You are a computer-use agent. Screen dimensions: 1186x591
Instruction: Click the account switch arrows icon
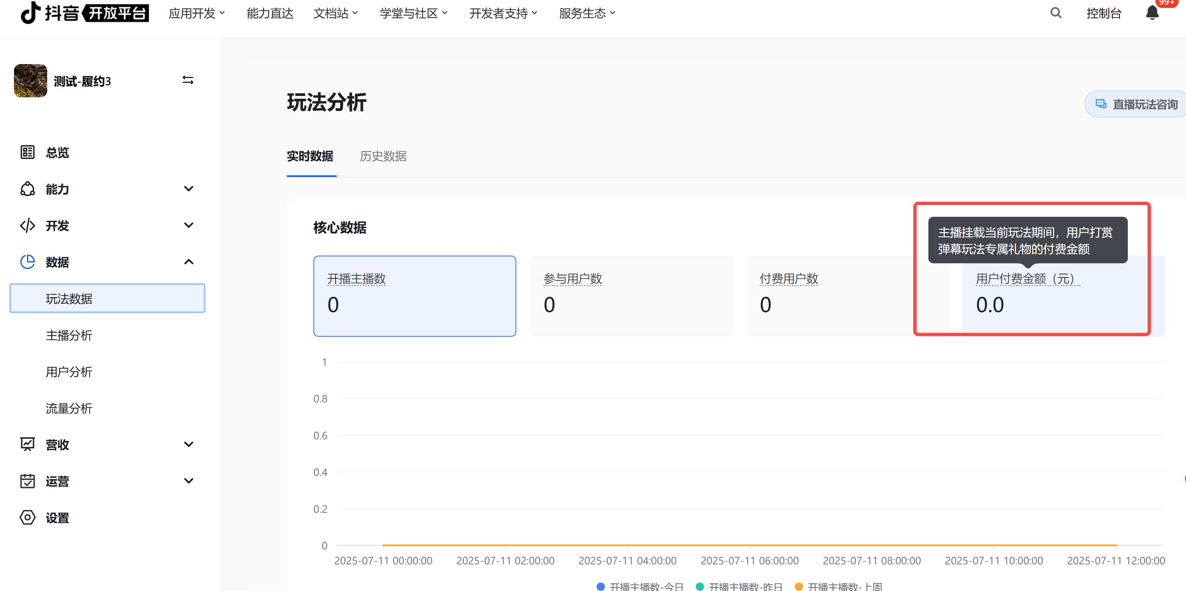coord(188,80)
